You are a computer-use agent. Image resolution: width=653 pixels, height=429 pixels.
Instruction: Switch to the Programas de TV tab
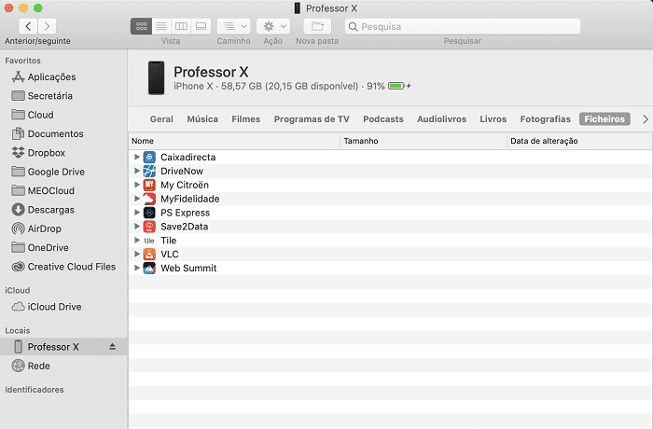tap(312, 119)
